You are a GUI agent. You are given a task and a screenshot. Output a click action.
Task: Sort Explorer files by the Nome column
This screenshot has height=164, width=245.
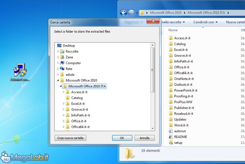point(173,30)
